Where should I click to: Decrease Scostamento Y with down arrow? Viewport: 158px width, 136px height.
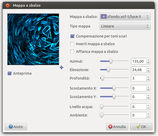pyautogui.click(x=148, y=98)
